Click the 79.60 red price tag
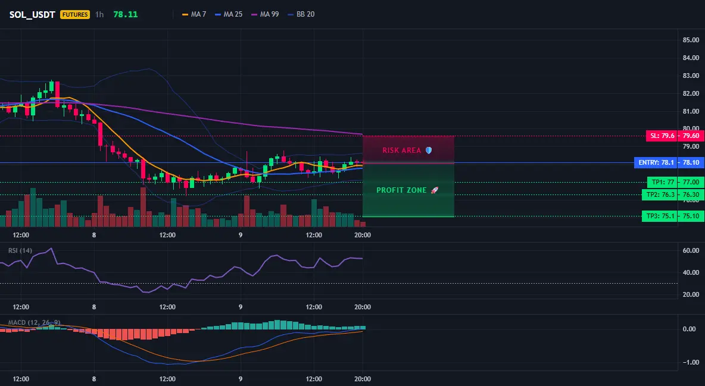This screenshot has width=705, height=386. click(691, 136)
